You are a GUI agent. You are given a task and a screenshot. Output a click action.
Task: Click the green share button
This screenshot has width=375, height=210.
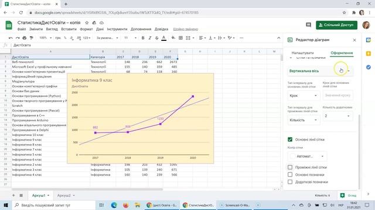[336, 25]
